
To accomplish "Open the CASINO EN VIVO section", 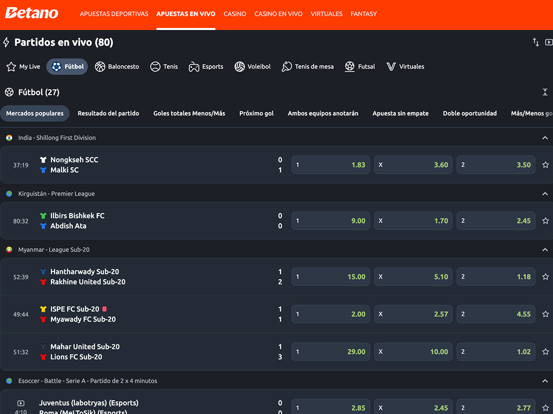I will pyautogui.click(x=278, y=14).
